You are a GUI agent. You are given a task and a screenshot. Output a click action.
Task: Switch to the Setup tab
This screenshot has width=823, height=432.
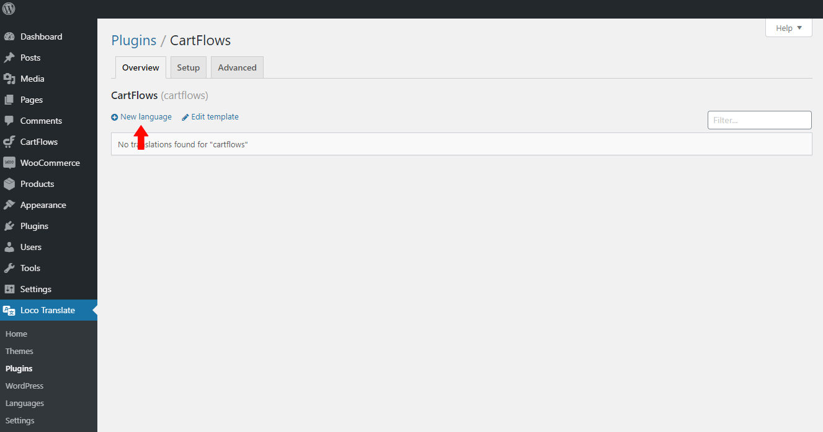[188, 67]
